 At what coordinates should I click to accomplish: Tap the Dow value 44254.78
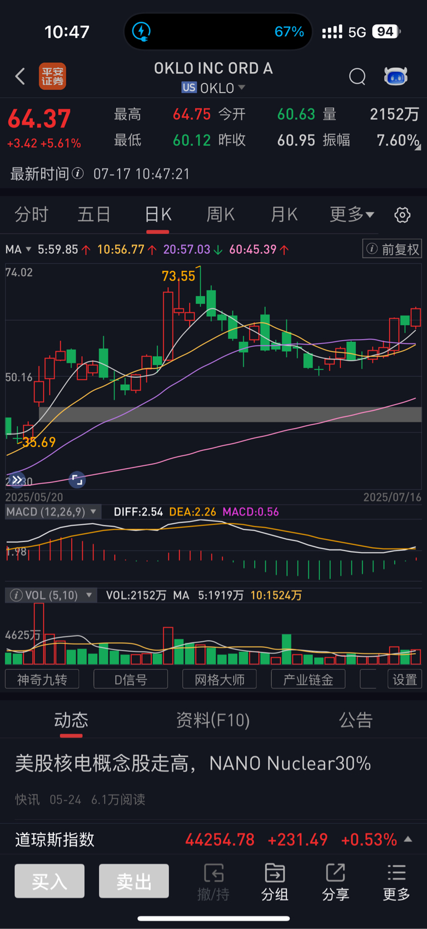tap(220, 839)
